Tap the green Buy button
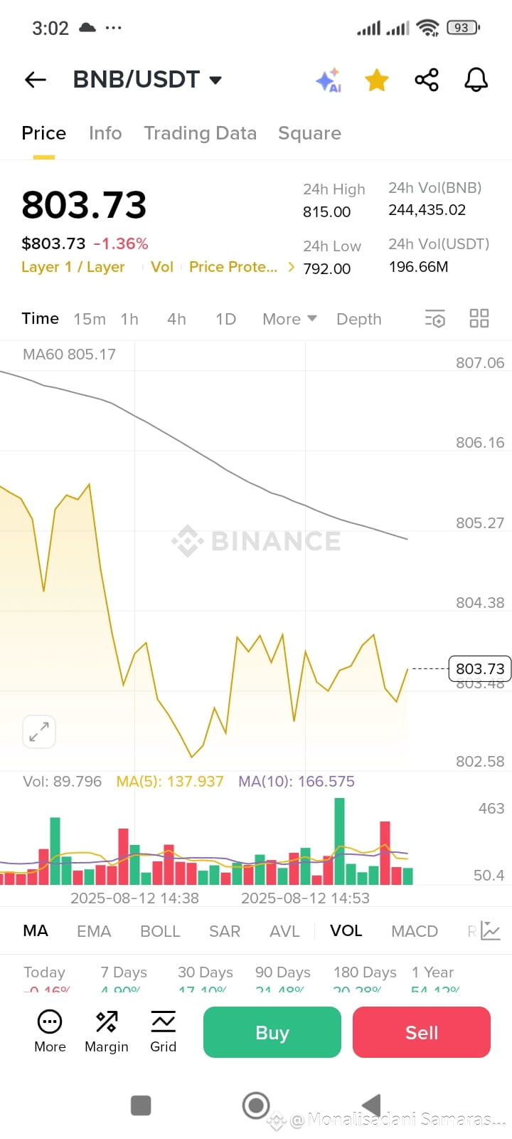The image size is (512, 1139). pyautogui.click(x=272, y=1032)
